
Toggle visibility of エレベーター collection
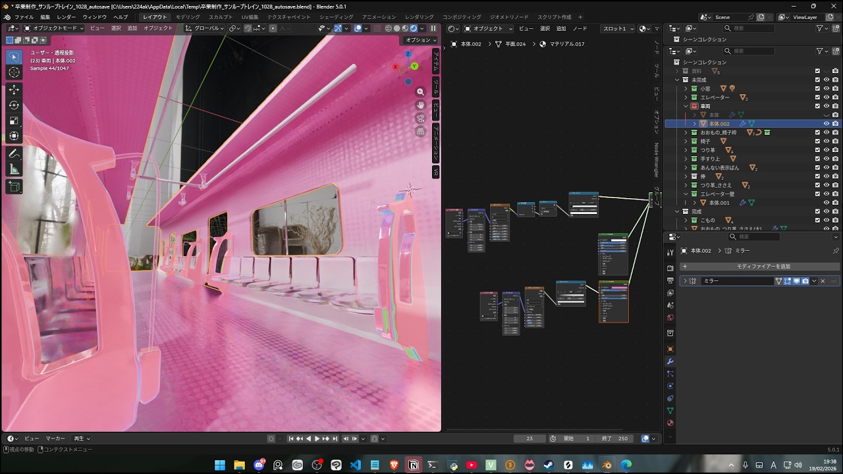coord(827,97)
